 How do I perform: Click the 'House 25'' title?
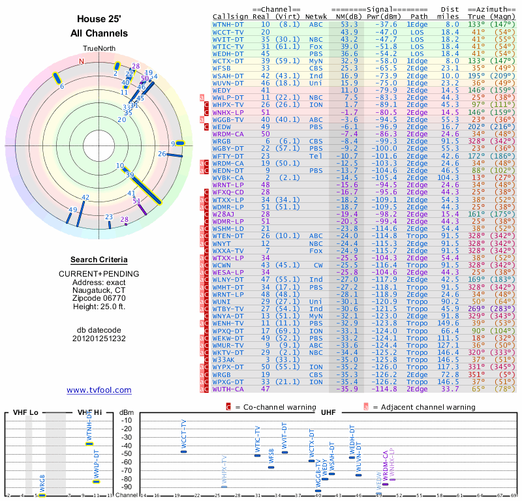pos(99,19)
